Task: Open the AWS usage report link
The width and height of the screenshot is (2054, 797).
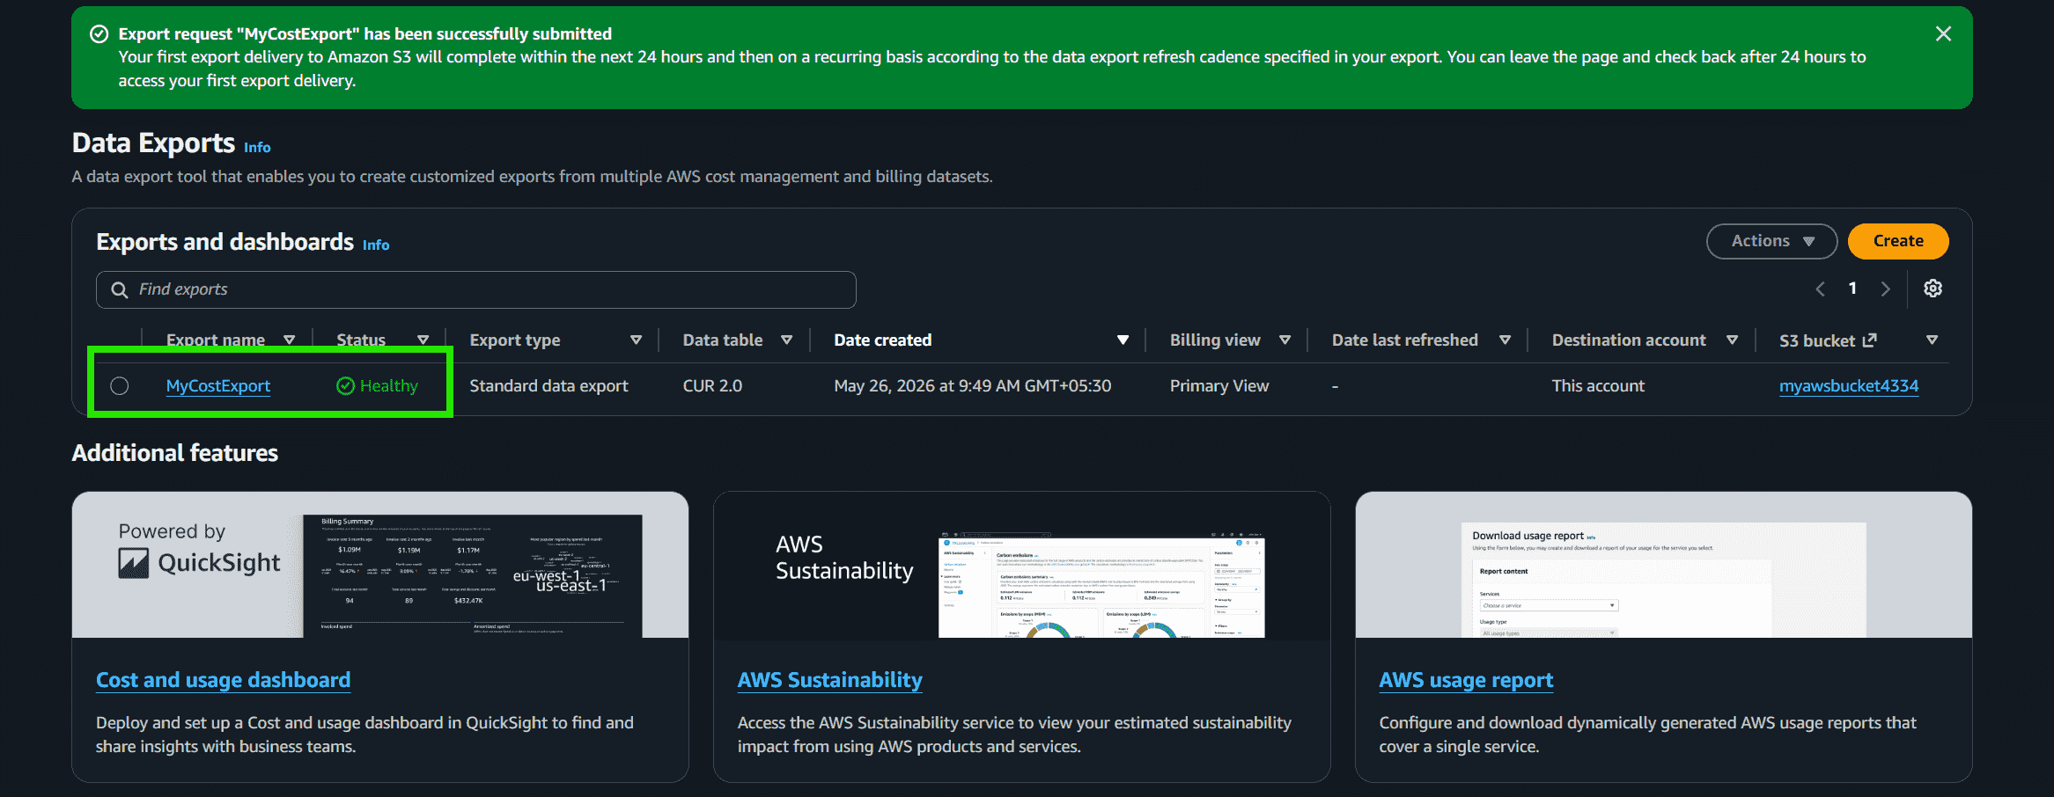Action: 1466,680
